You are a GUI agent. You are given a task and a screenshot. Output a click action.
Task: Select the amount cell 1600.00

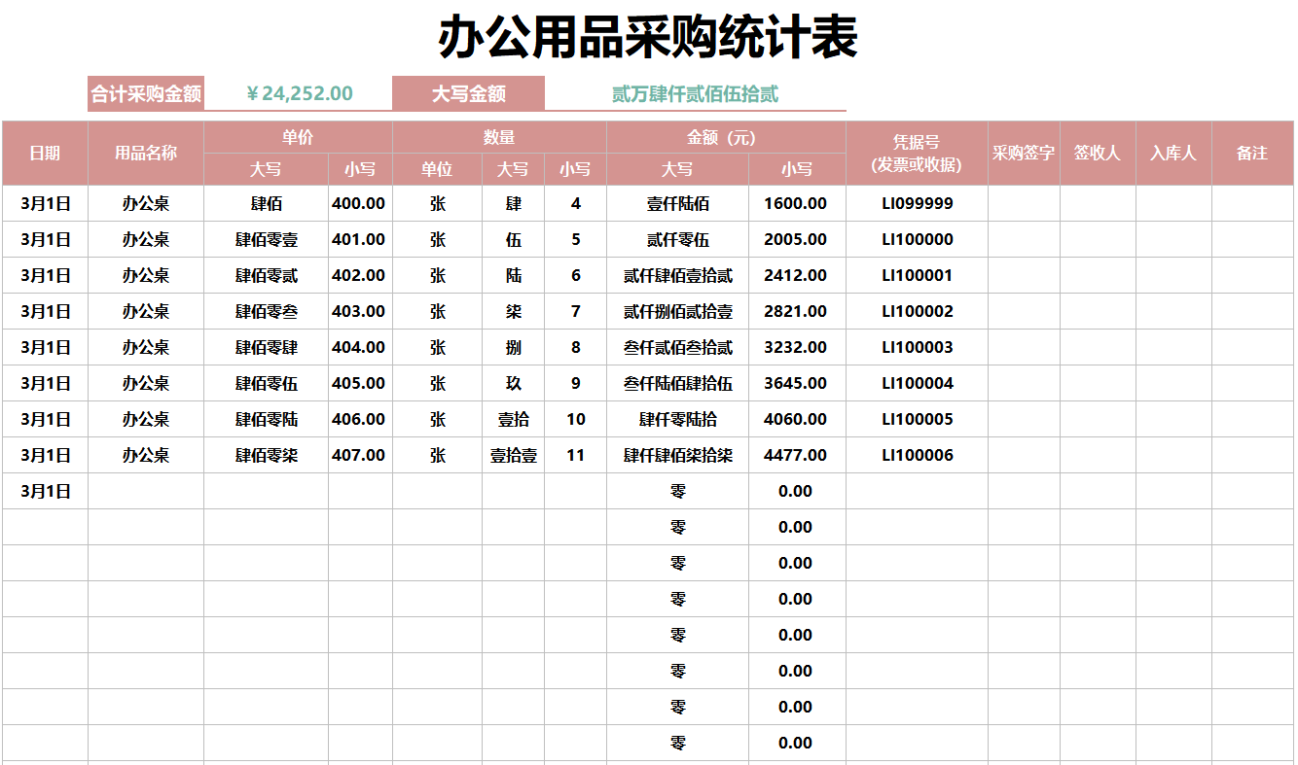[796, 203]
